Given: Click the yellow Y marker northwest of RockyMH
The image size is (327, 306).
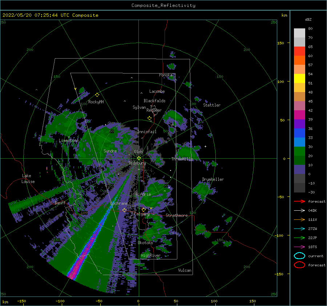Looking at the screenshot, I should click(75, 89).
